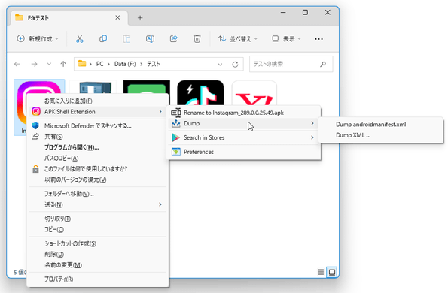Select Dump androidmanifest.xml
The image size is (448, 293).
point(370,125)
